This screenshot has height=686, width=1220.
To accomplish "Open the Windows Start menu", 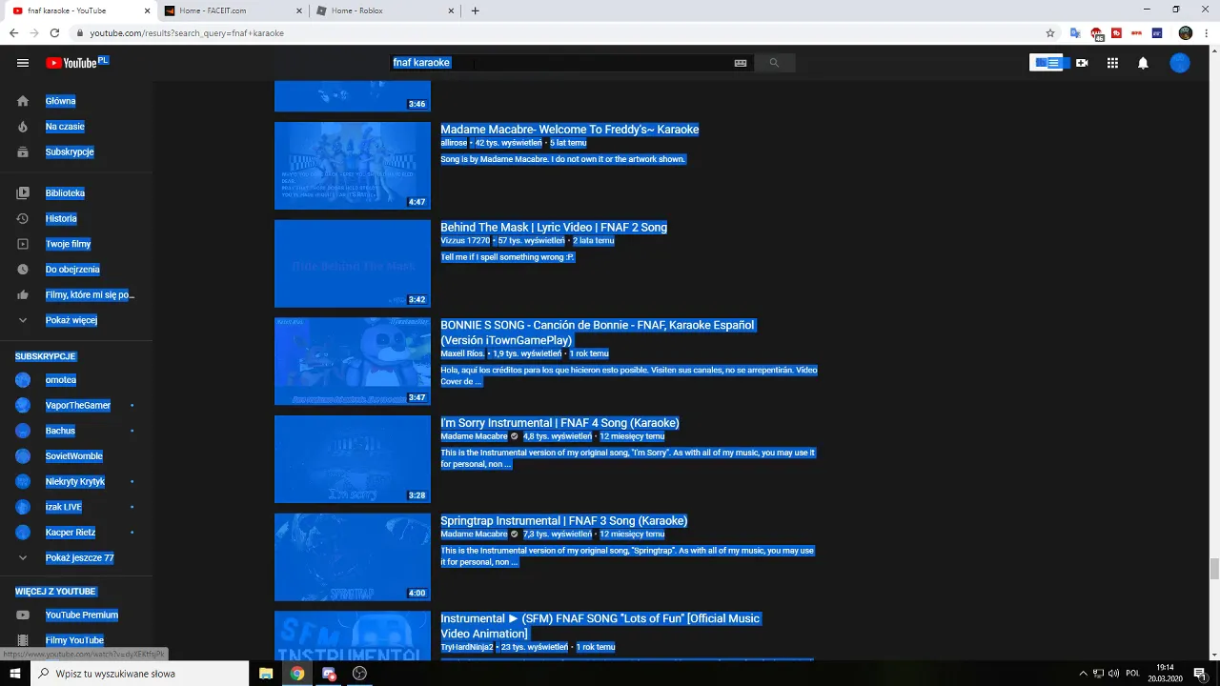I will tap(14, 673).
